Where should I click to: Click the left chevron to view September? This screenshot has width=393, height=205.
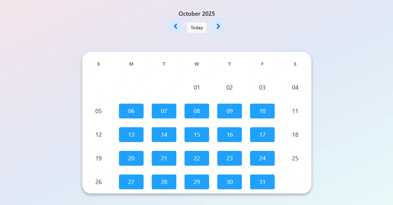click(175, 27)
